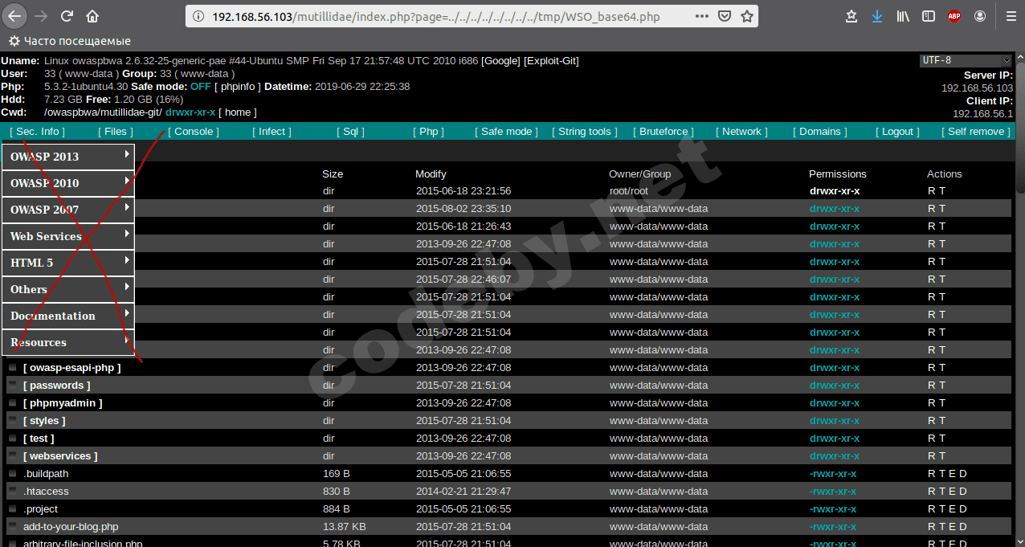Open the Safe mode section
The image size is (1025, 547).
coord(506,132)
